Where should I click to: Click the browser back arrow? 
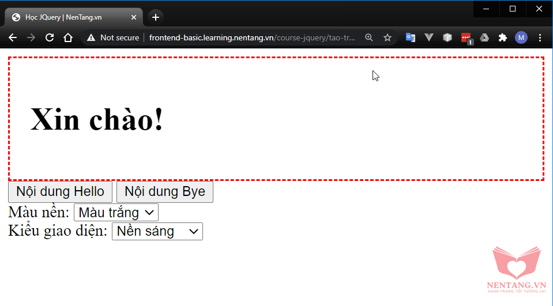[x=13, y=37]
